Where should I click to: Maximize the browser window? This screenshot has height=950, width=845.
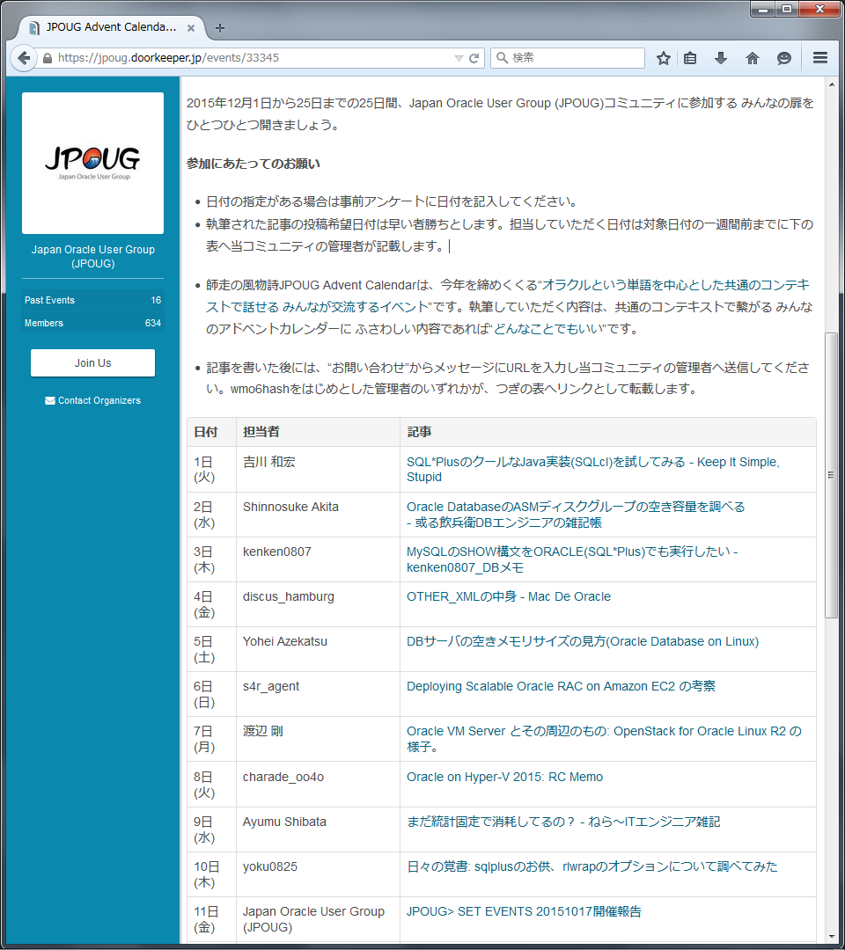click(x=786, y=9)
